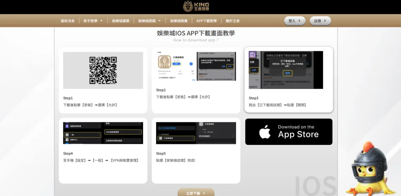Viewport: 401px width, 196px height.
Task: Click the 登入 login button
Action: click(294, 21)
